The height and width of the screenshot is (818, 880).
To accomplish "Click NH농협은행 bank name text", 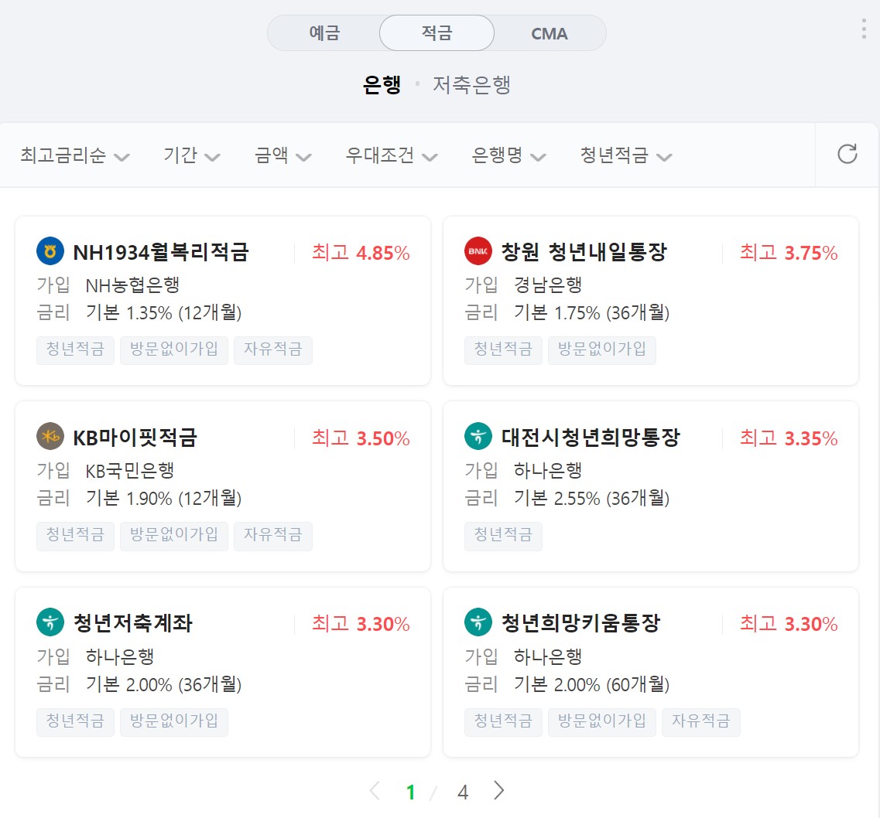I will [132, 285].
